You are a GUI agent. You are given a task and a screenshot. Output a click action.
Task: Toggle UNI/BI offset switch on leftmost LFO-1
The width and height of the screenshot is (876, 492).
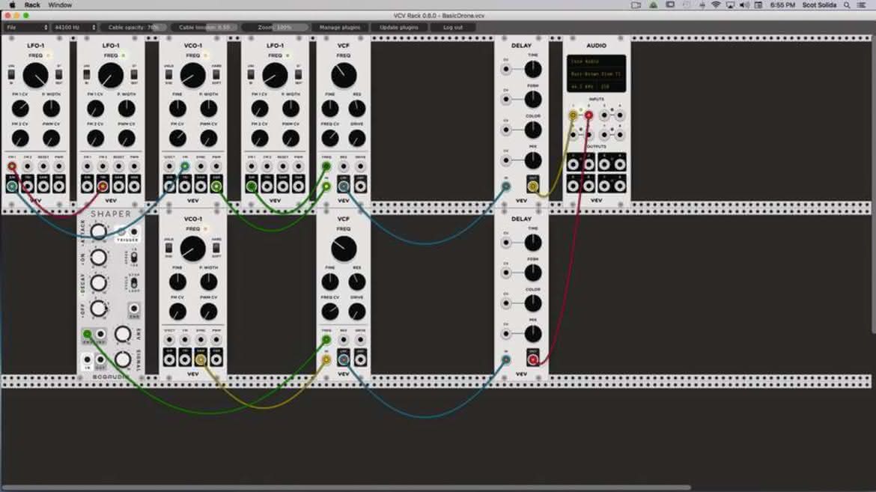11,74
